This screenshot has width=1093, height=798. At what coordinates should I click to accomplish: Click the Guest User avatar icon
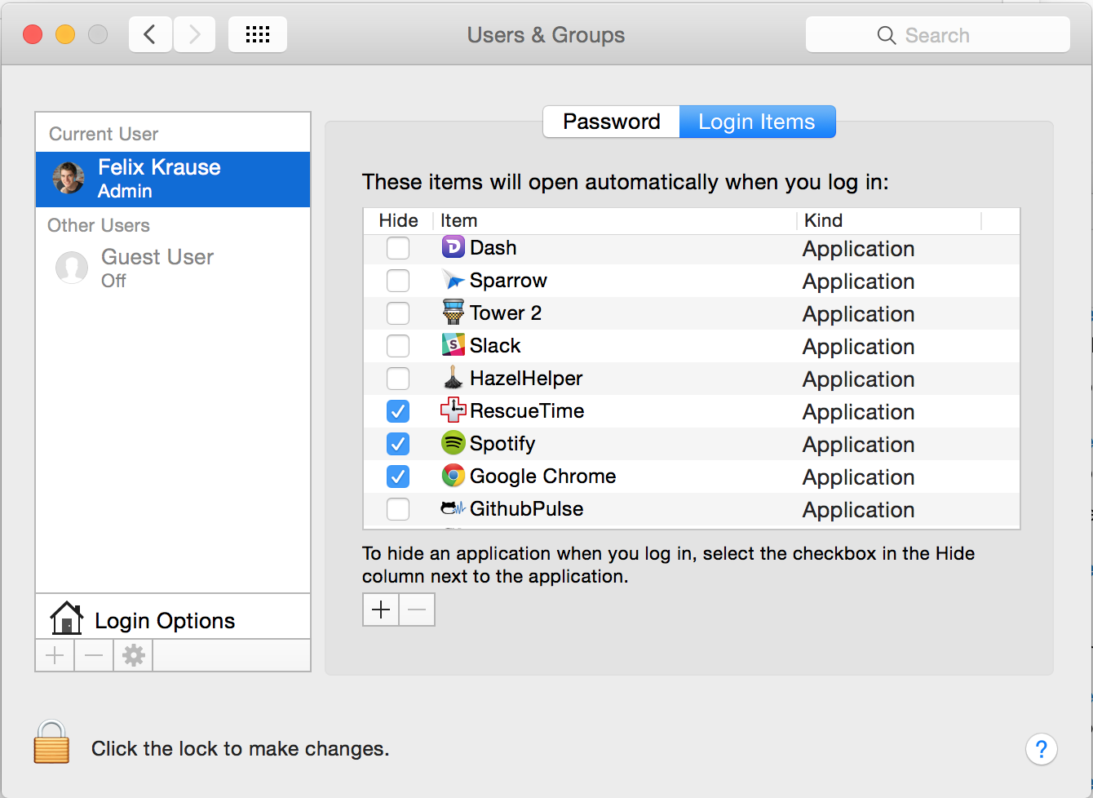(72, 268)
